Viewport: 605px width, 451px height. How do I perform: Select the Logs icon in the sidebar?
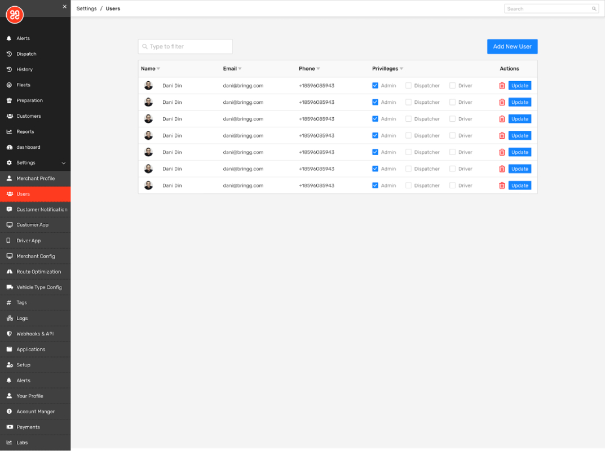(x=10, y=319)
